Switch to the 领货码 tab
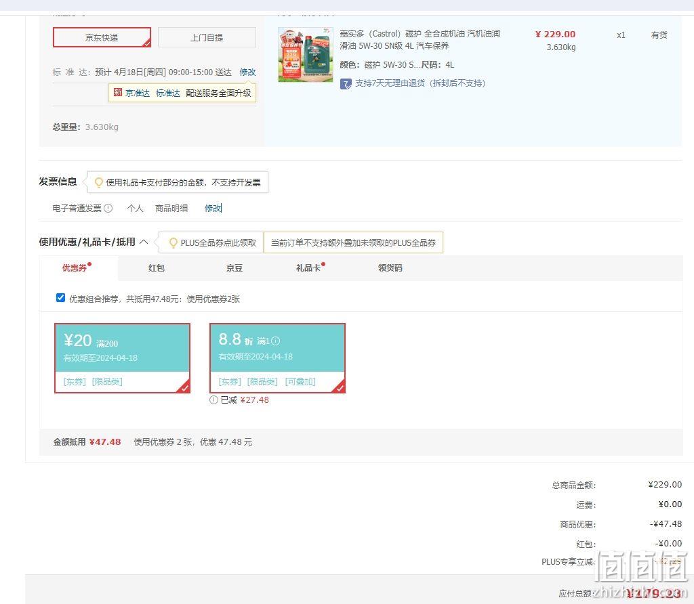This screenshot has width=694, height=604. [x=390, y=268]
